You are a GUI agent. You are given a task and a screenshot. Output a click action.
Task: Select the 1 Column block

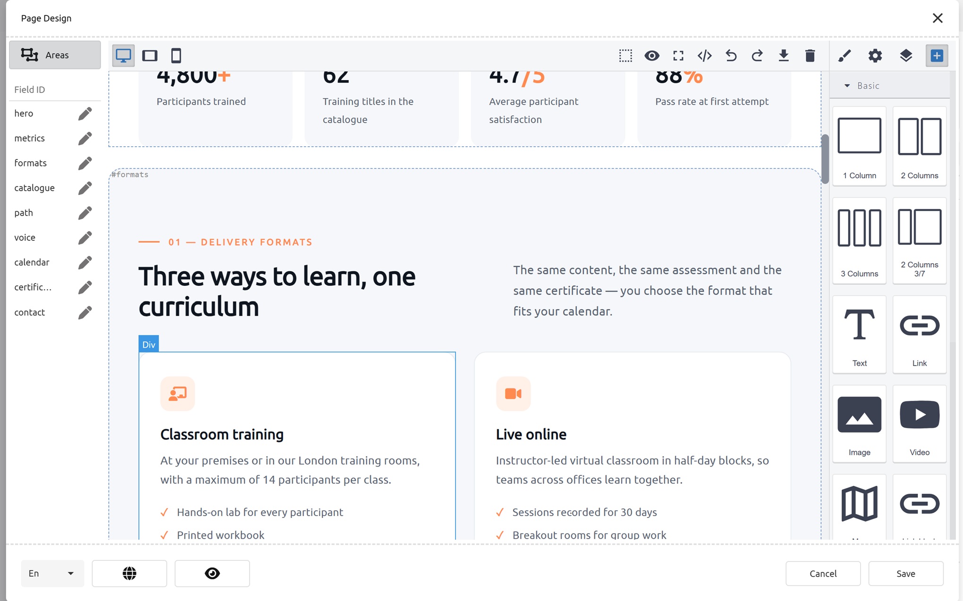(x=859, y=146)
